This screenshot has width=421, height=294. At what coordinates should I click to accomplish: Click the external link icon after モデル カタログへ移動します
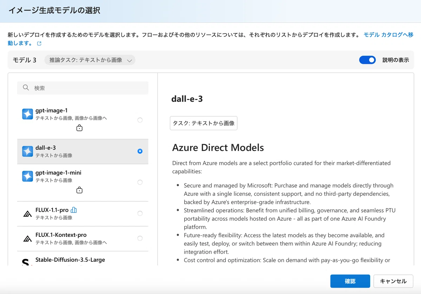pyautogui.click(x=39, y=44)
